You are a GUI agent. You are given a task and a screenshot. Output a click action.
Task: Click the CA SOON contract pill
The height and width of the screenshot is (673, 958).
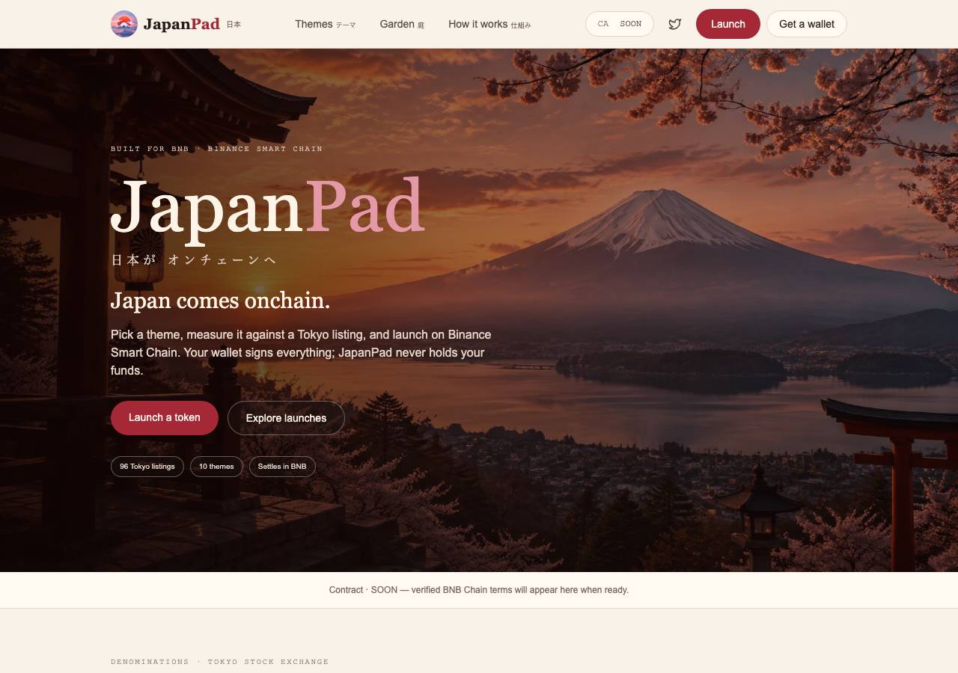(620, 24)
